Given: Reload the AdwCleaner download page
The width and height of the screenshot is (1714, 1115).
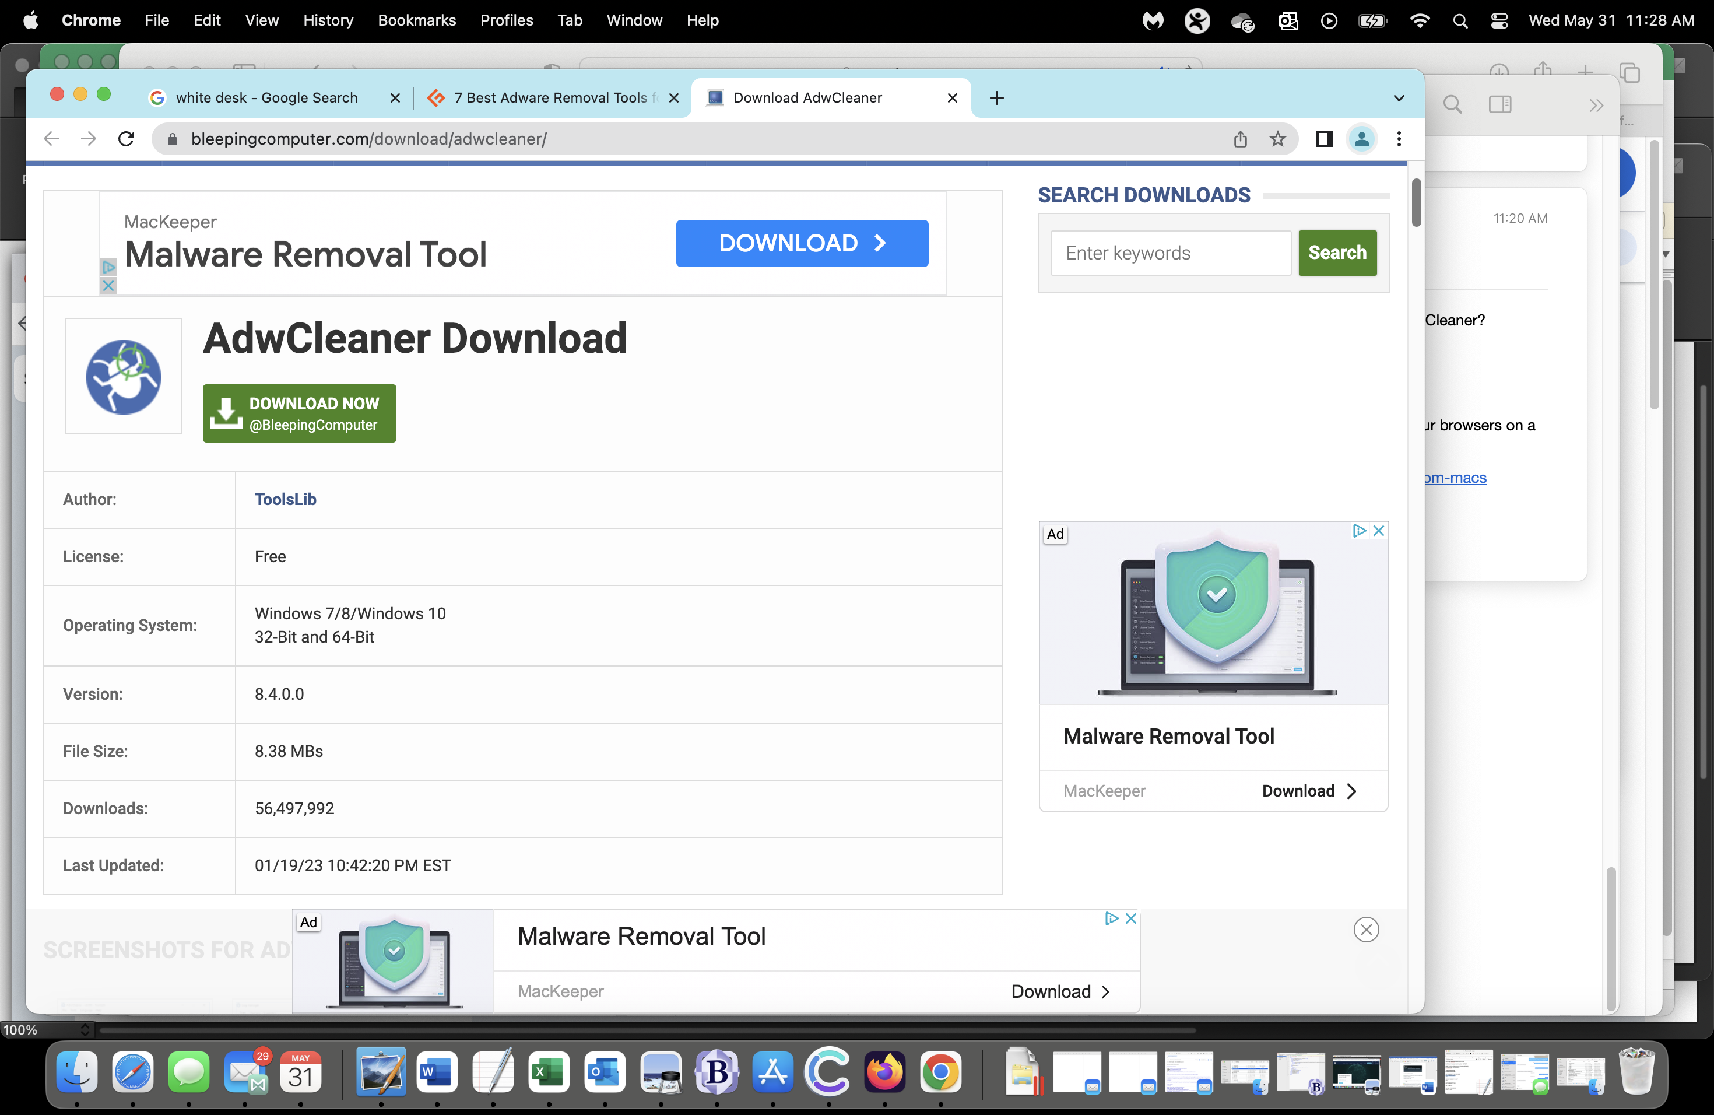Looking at the screenshot, I should click(126, 138).
